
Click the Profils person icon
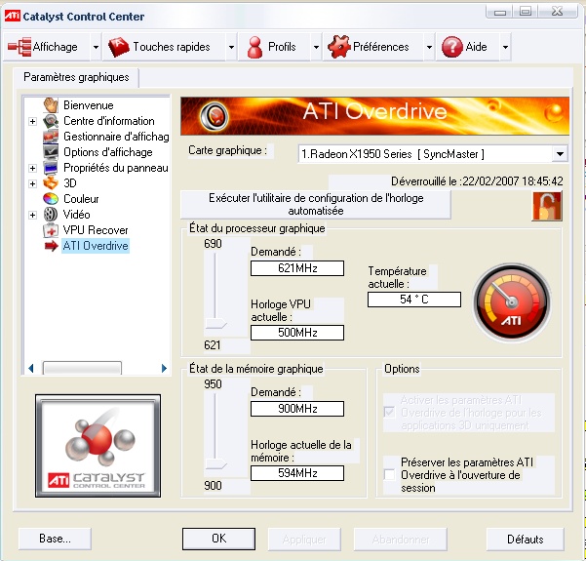click(x=254, y=47)
